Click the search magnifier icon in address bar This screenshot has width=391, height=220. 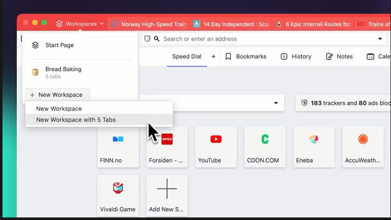(x=157, y=39)
